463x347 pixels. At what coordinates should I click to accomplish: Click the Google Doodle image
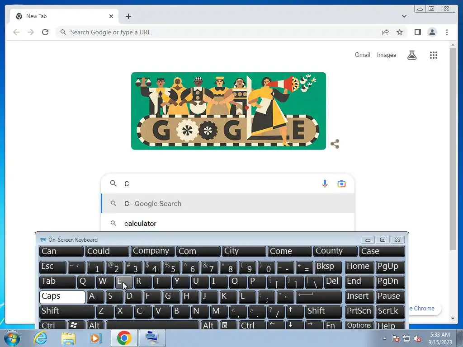(228, 111)
